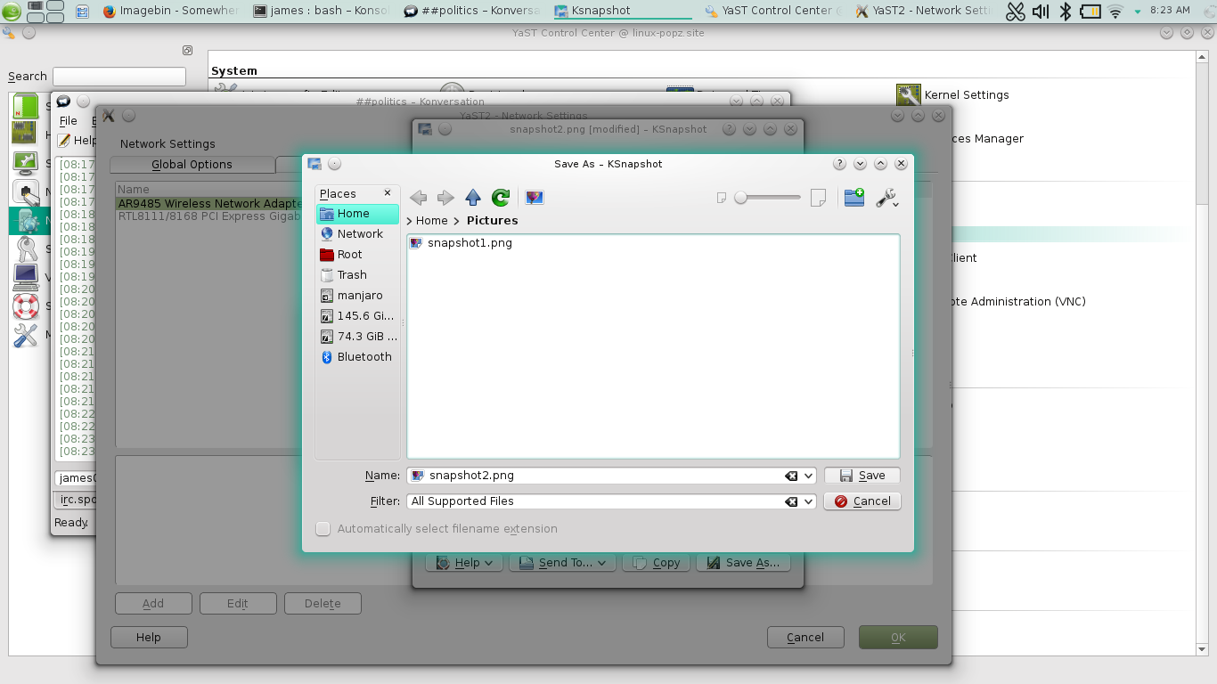Click OK in Network Settings window
The image size is (1217, 684).
coord(898,637)
